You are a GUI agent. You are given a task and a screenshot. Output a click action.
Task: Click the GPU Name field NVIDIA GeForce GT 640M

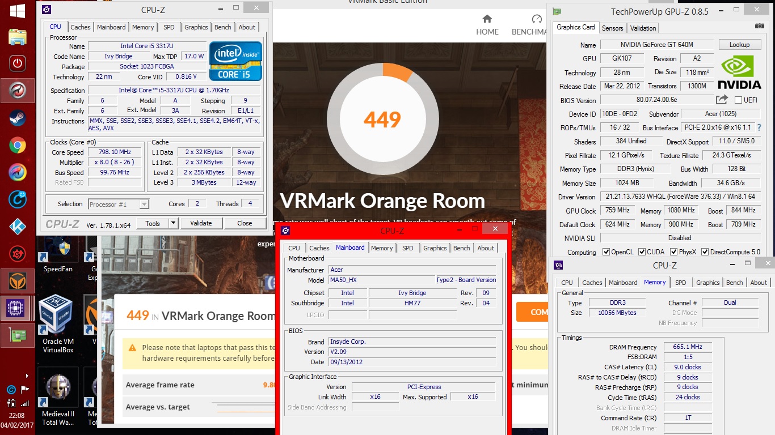point(656,45)
